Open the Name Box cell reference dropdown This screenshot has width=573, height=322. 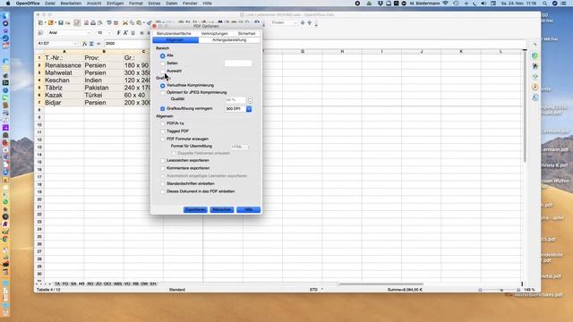point(75,44)
